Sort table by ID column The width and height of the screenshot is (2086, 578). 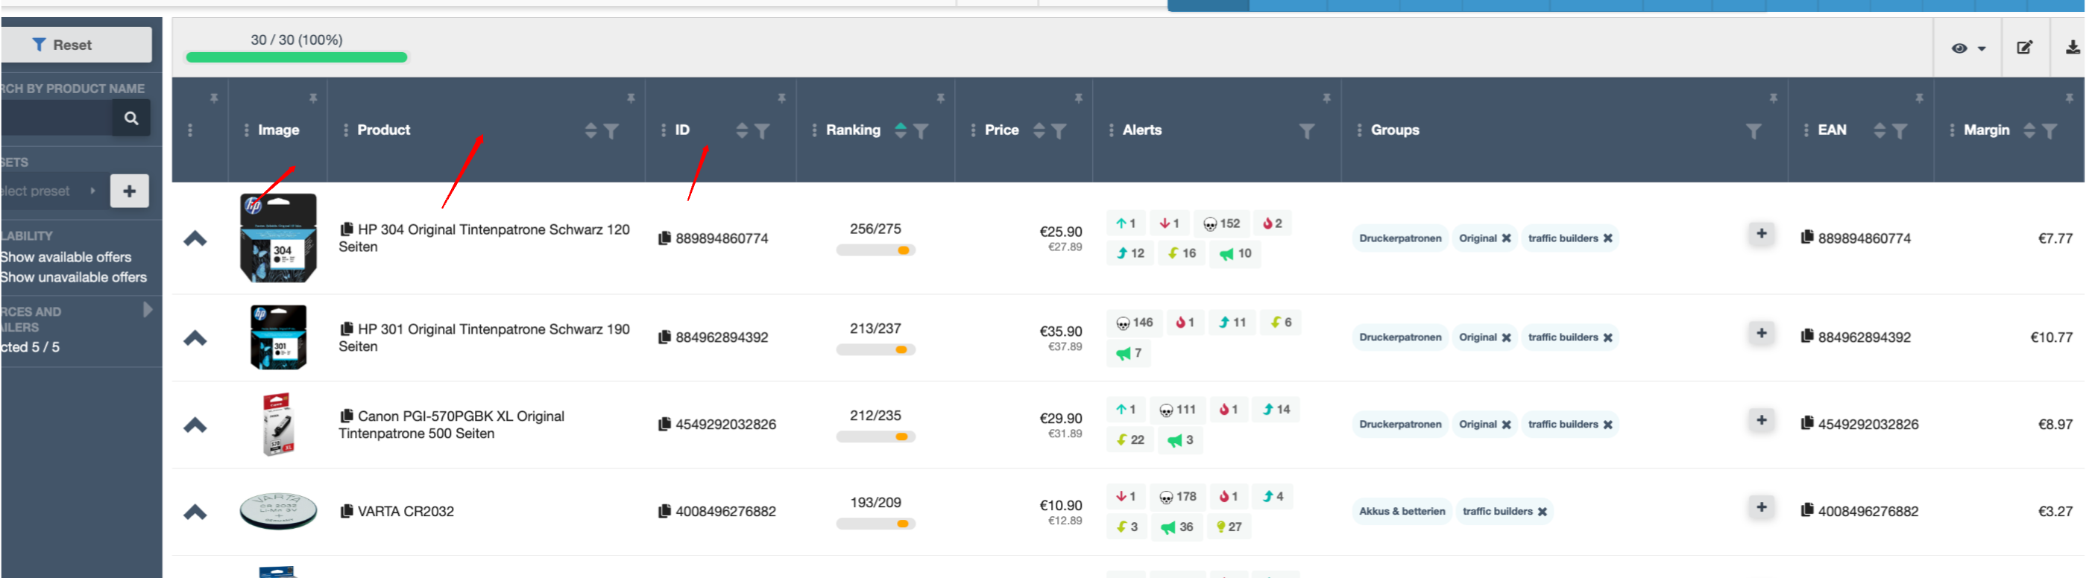pos(742,130)
